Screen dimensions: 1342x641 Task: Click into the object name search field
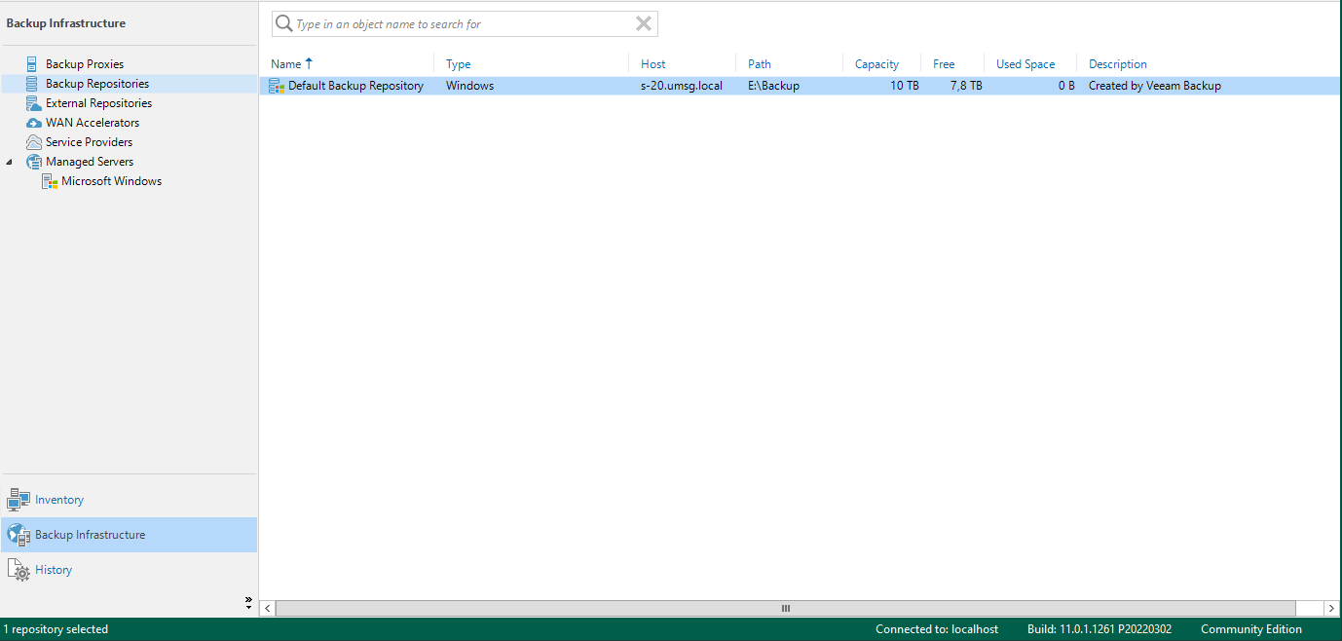click(x=458, y=24)
